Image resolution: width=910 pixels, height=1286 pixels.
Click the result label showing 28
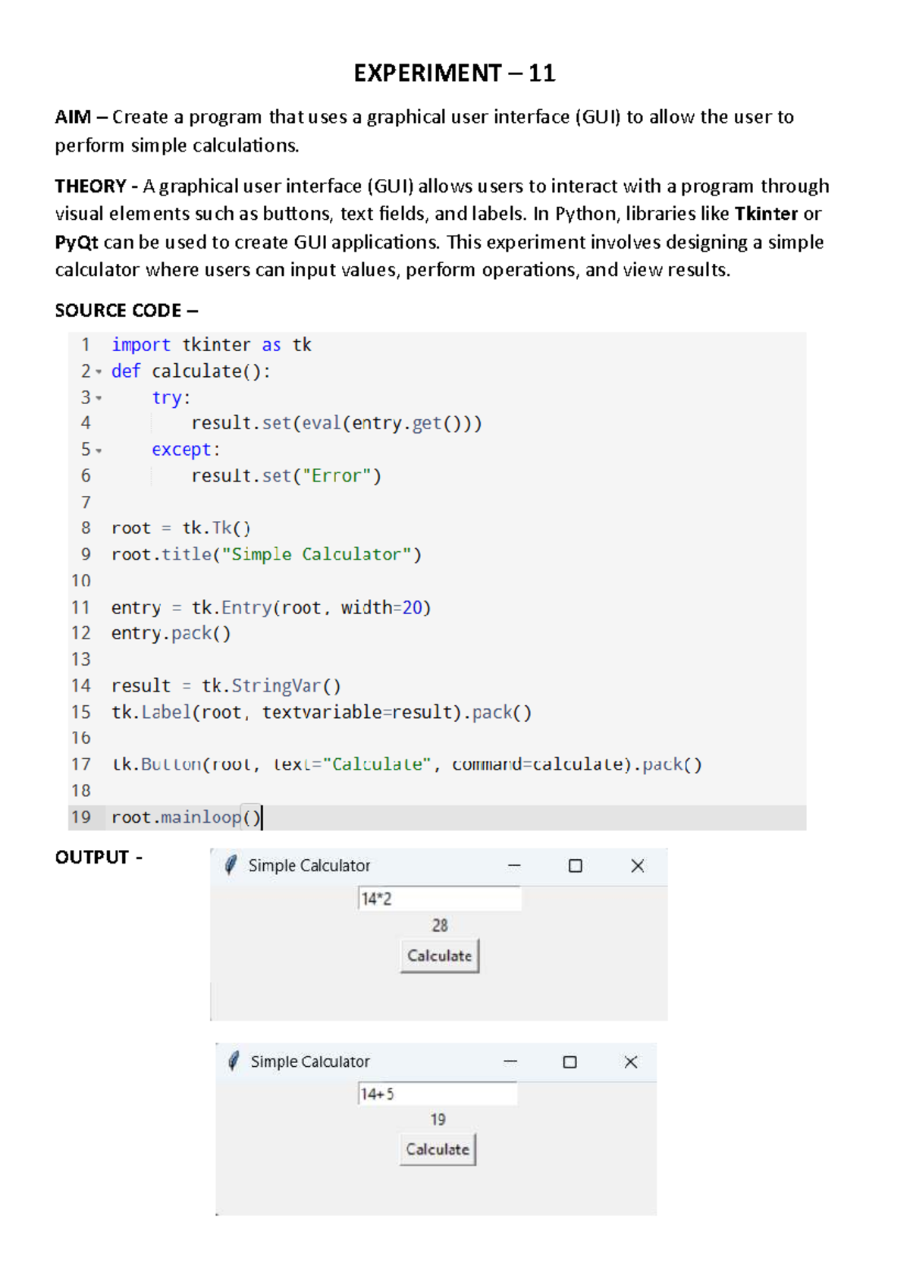pos(440,925)
